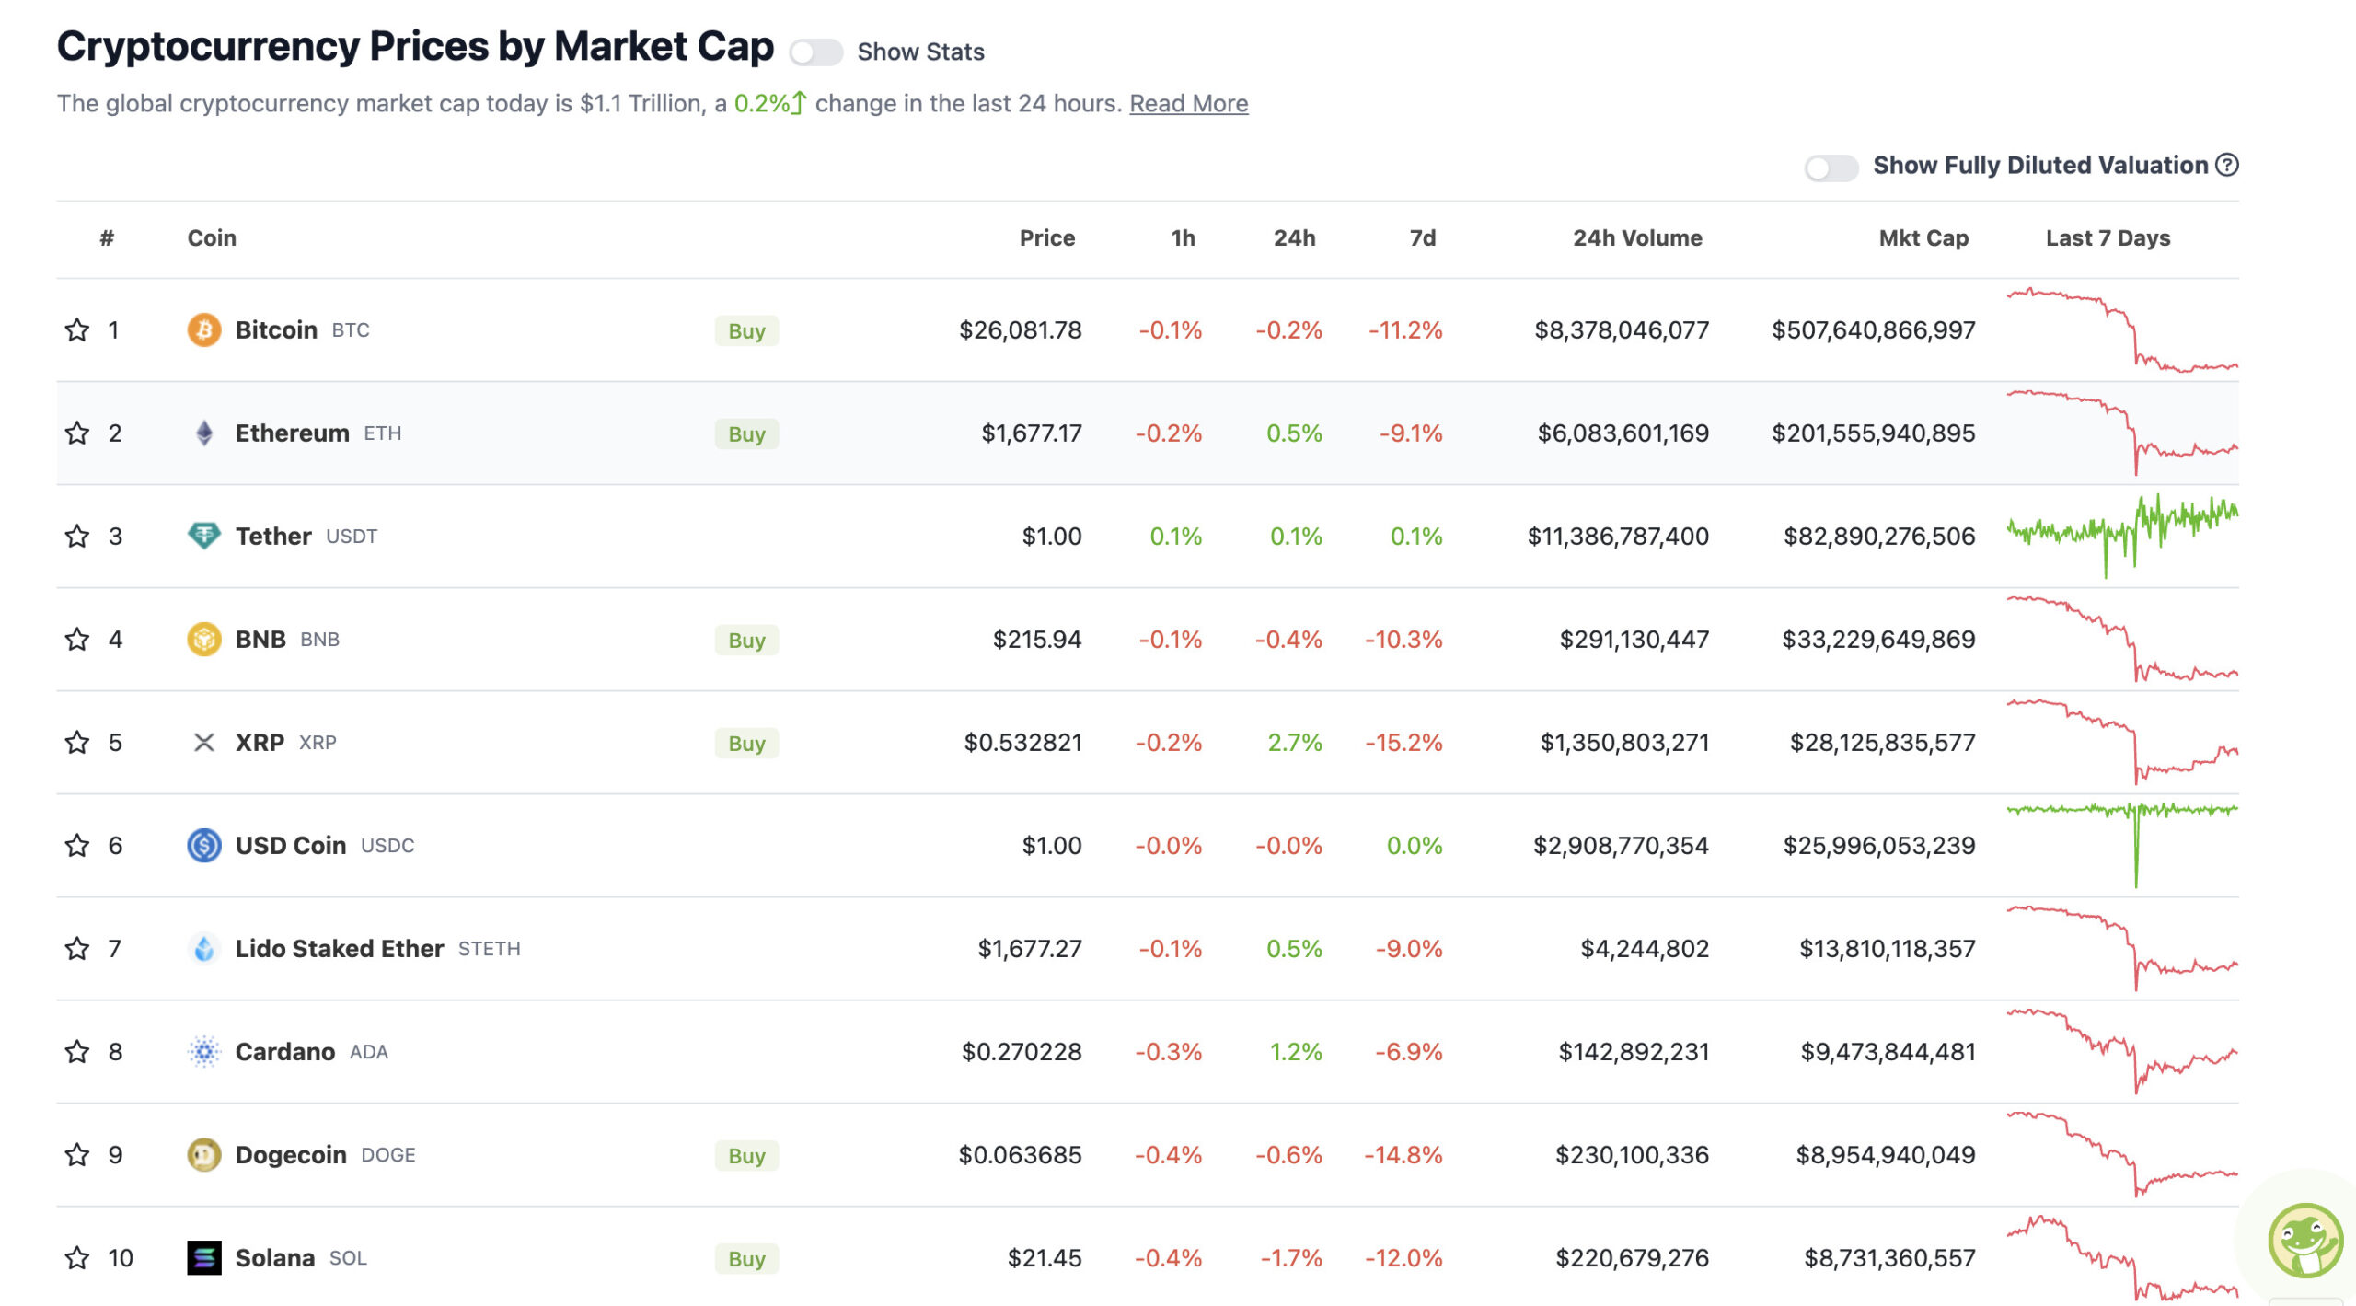
Task: Open Tether 7-day sparkline chart
Action: (x=2122, y=536)
